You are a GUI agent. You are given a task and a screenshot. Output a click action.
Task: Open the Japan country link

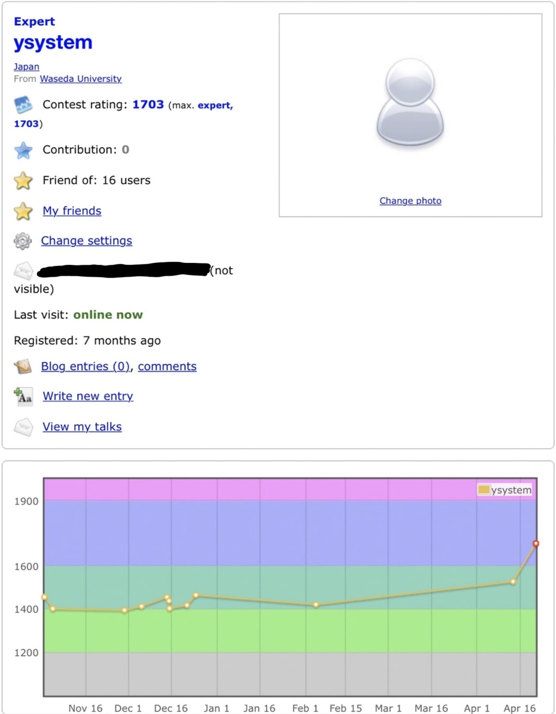[26, 67]
